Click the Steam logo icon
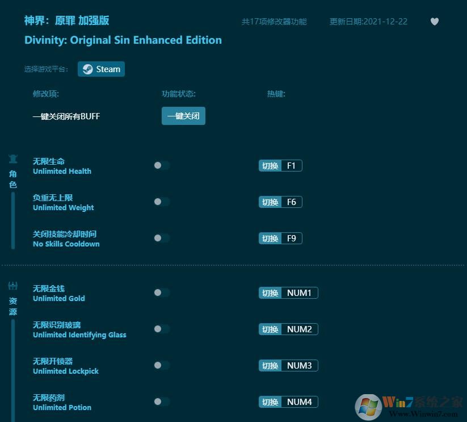 point(87,69)
